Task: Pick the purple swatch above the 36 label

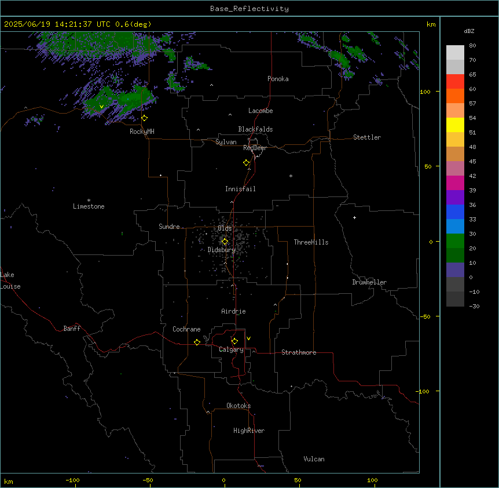Action: (455, 197)
